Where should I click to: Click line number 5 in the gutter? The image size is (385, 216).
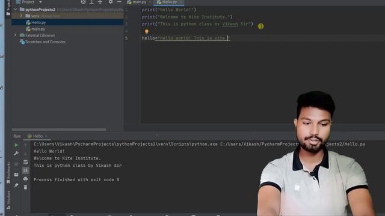126,38
